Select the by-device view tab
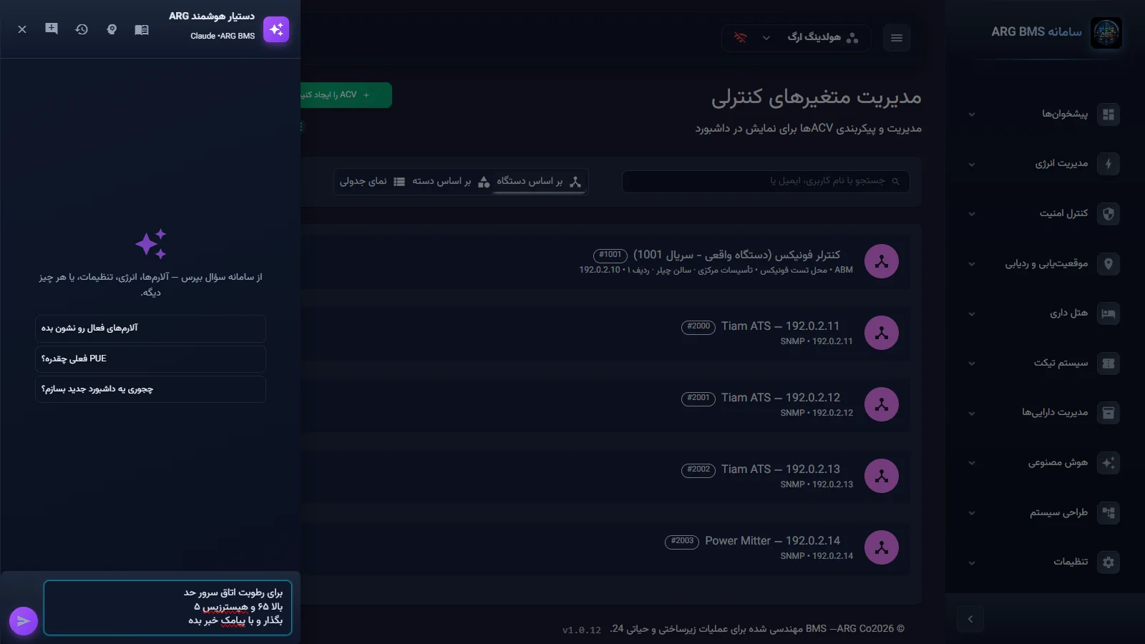Viewport: 1145px width, 644px height. pyautogui.click(x=540, y=182)
